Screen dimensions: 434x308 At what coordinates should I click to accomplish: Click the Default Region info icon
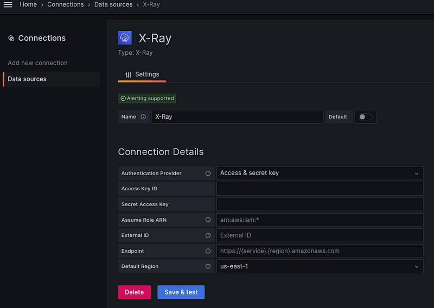pyautogui.click(x=208, y=267)
